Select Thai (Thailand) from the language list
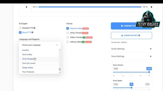 point(39,72)
